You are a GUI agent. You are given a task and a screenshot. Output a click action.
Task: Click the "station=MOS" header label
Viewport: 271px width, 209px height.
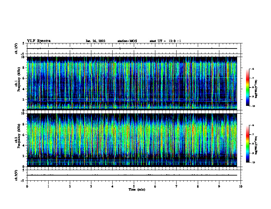[x=127, y=41]
